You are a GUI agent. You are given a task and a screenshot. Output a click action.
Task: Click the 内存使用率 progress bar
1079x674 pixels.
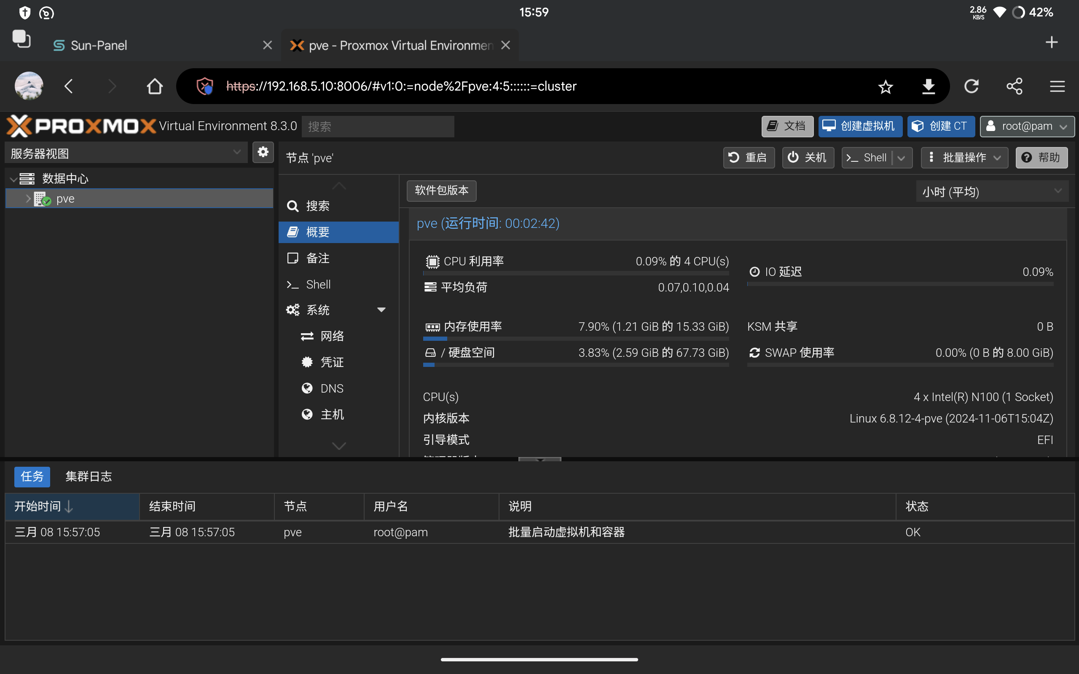(576, 339)
